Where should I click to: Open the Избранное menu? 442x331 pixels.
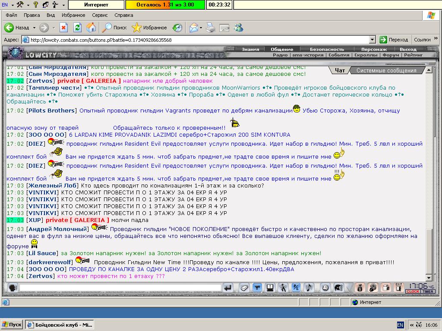(x=73, y=15)
